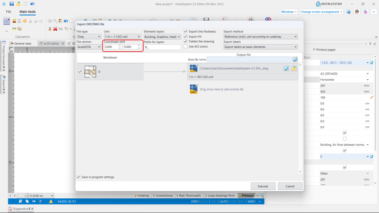This screenshot has height=213, width=379.
Task: Open the File type Dwg dropdown
Action: point(89,37)
